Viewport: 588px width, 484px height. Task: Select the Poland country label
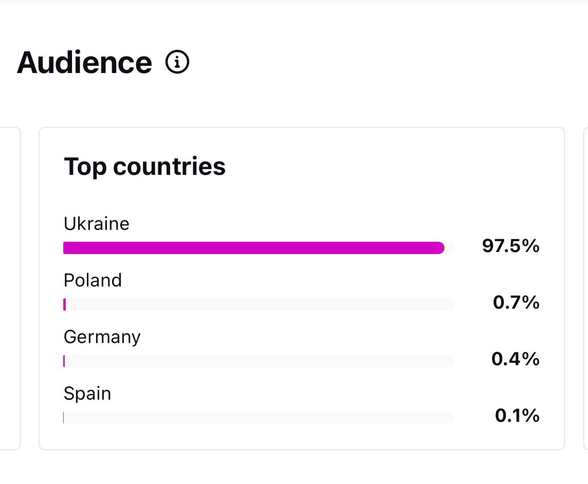click(x=93, y=280)
